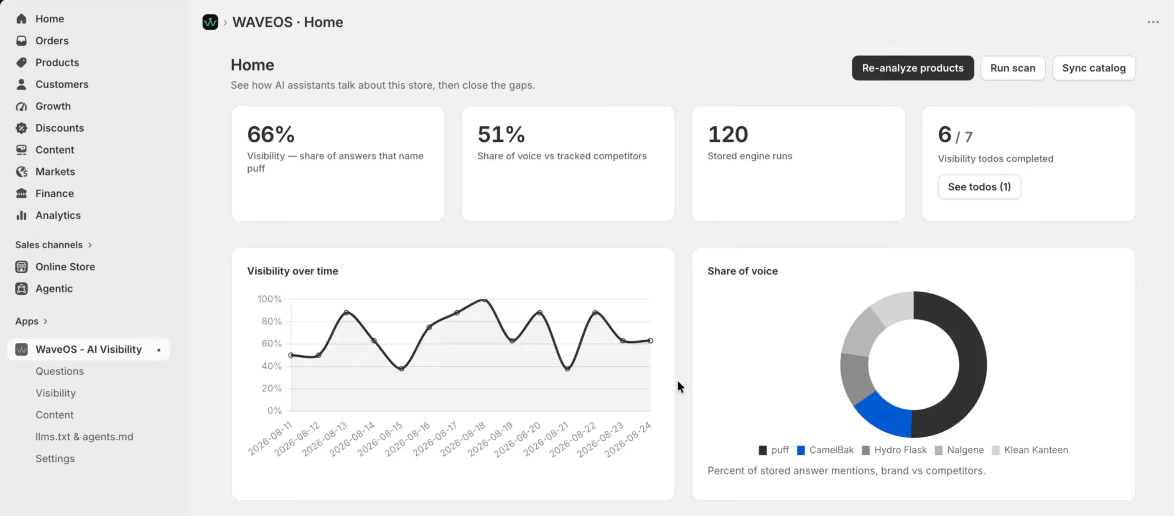
Task: Click the Finance bank icon
Action: coord(21,194)
